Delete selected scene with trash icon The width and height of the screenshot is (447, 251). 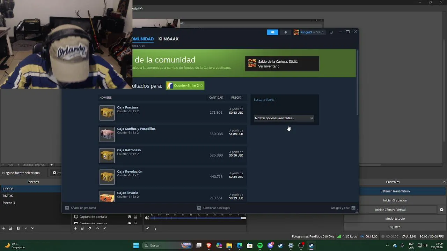coord(10,228)
